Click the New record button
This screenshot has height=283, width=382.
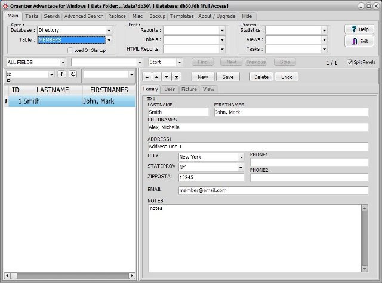pos(203,77)
